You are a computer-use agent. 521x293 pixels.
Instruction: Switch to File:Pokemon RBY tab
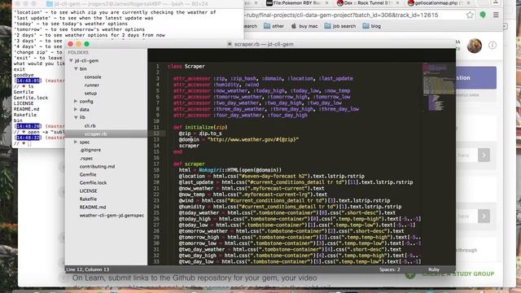click(297, 3)
